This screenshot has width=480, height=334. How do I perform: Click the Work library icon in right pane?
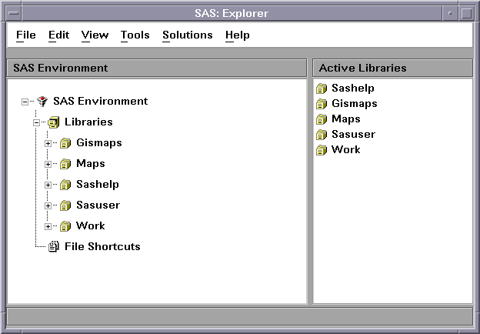click(322, 150)
